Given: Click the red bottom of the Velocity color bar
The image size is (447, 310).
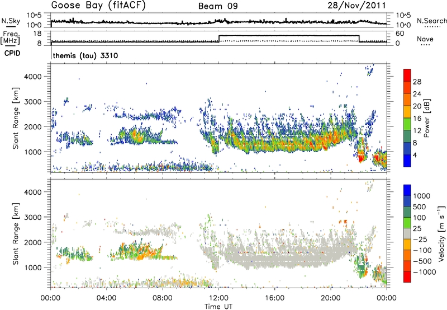Looking at the screenshot, I should (407, 277).
